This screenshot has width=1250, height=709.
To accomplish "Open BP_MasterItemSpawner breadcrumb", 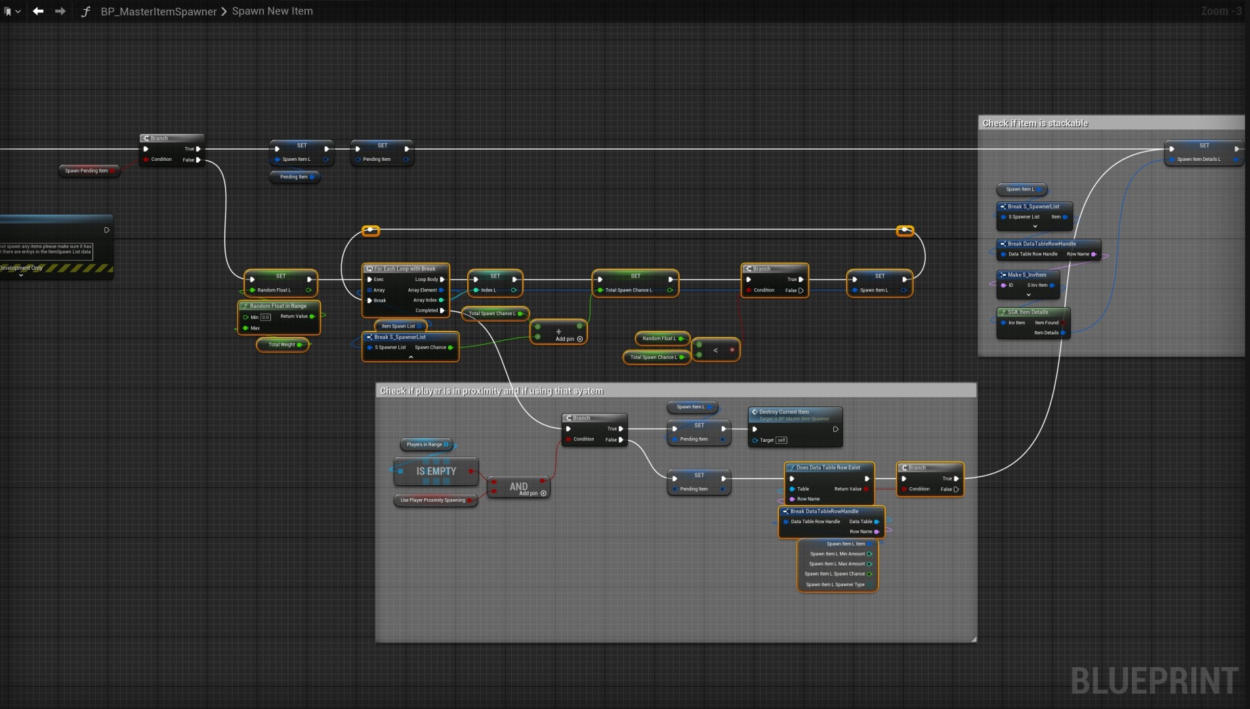I will (x=158, y=11).
